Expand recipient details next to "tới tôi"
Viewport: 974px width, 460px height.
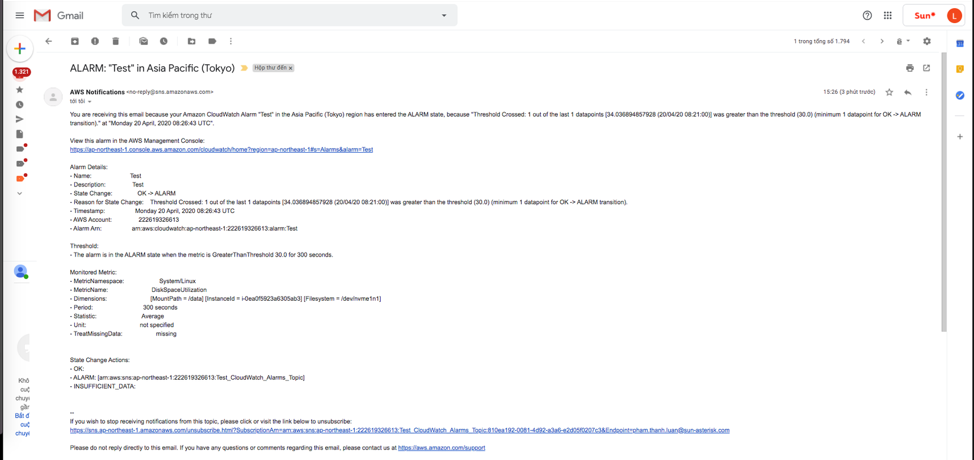pyautogui.click(x=90, y=102)
